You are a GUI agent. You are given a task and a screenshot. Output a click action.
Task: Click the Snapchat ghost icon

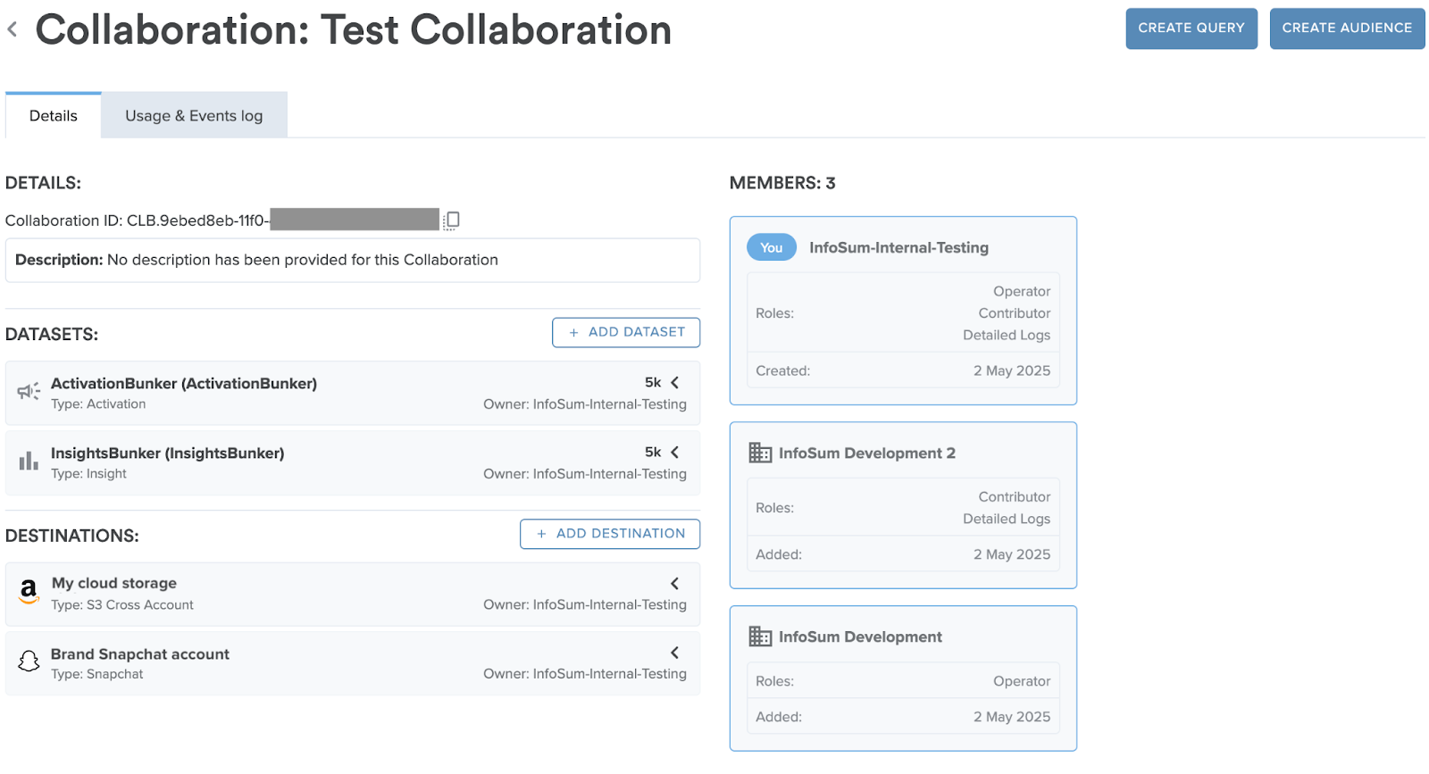29,661
